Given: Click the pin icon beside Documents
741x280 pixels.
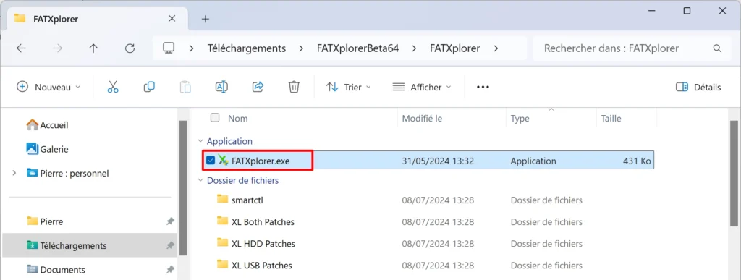Looking at the screenshot, I should pyautogui.click(x=170, y=270).
